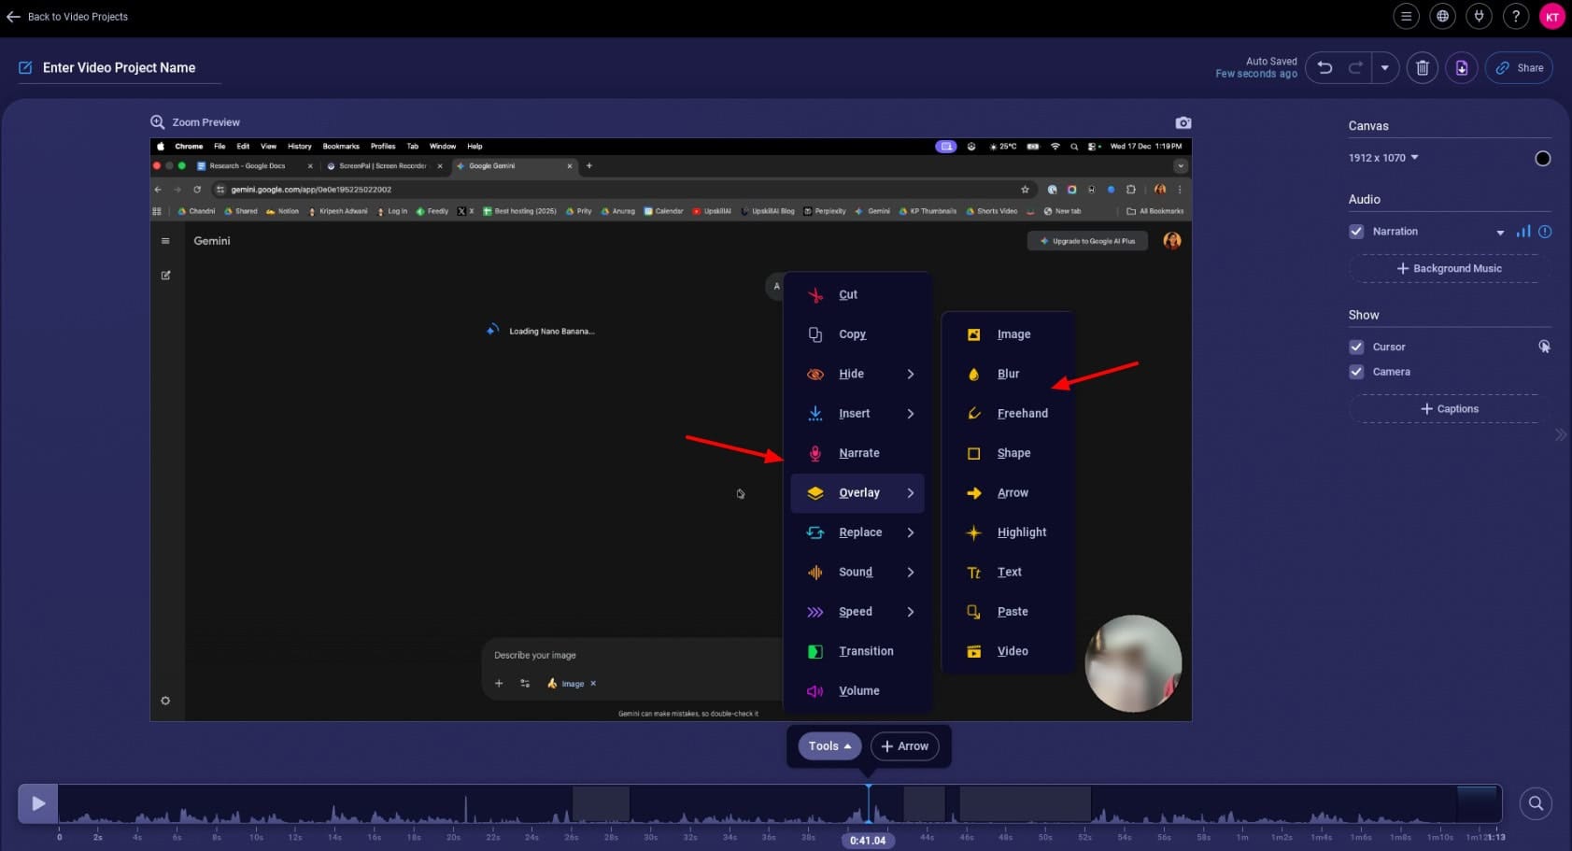Open the timeline zoom magnifier
Screen dimensions: 1572x851
(x=1536, y=803)
